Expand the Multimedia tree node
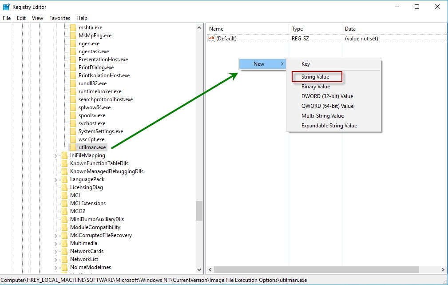This screenshot has height=285, width=448. pos(56,243)
